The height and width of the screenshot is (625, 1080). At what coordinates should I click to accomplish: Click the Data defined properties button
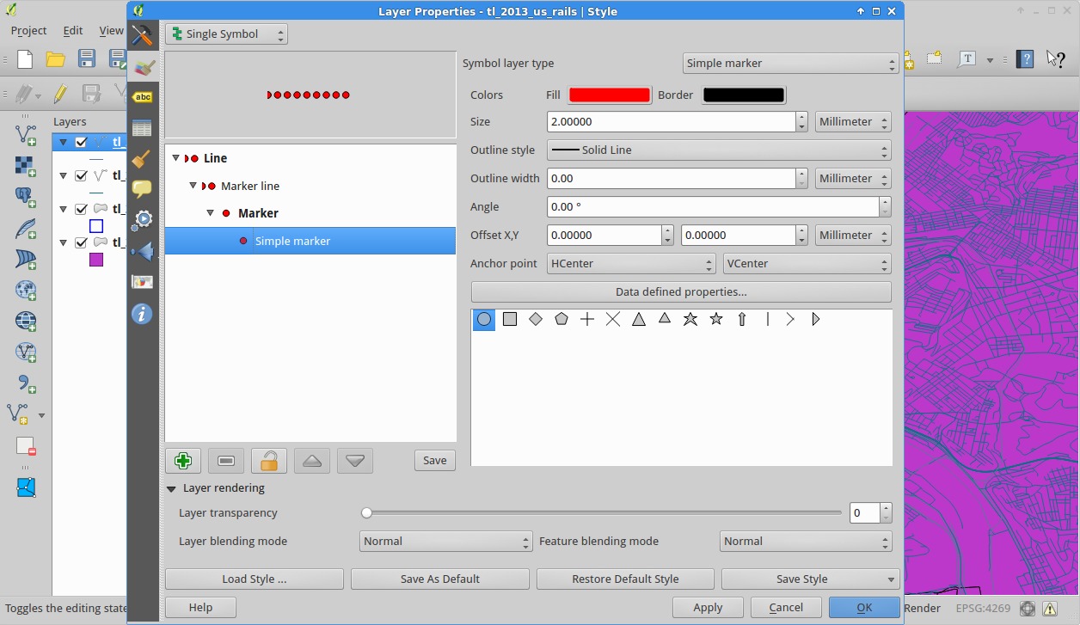(x=681, y=292)
